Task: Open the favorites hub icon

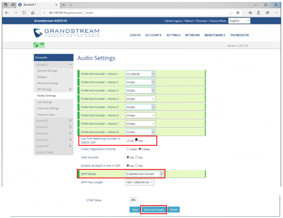Action: [250, 13]
